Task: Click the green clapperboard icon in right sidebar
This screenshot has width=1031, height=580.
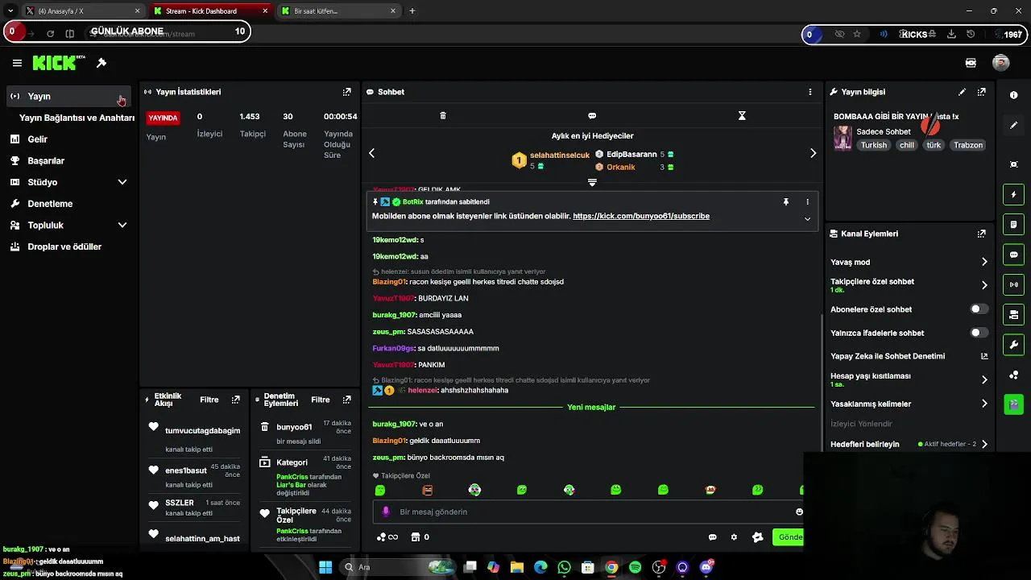Action: pyautogui.click(x=1013, y=404)
